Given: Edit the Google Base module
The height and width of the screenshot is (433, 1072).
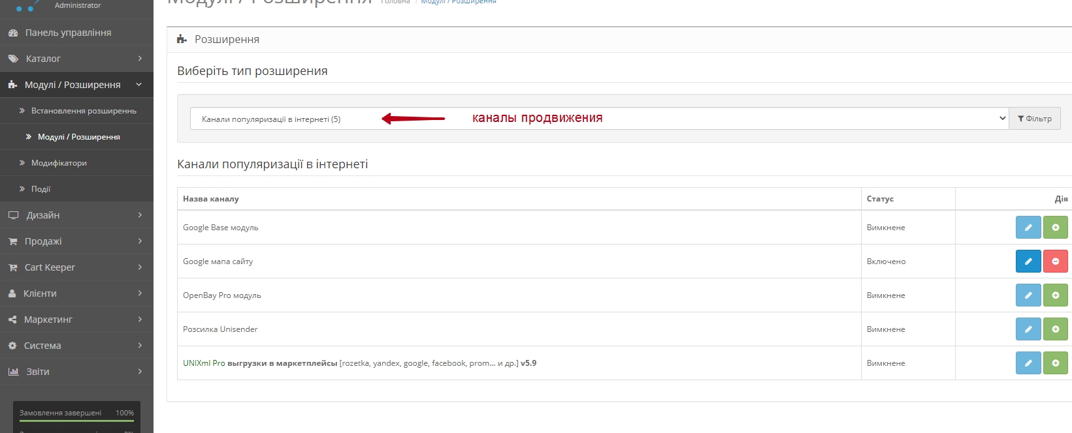Looking at the screenshot, I should coord(1028,228).
